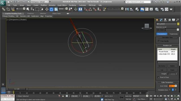Toggle Window/Crossing selection icon
The height and width of the screenshot is (101, 181).
pyautogui.click(x=42, y=9)
